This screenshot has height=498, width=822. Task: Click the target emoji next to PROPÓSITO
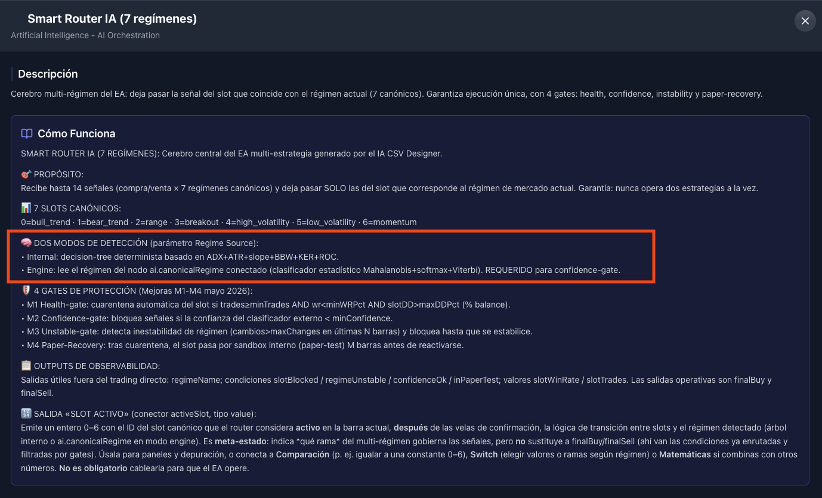pyautogui.click(x=26, y=174)
